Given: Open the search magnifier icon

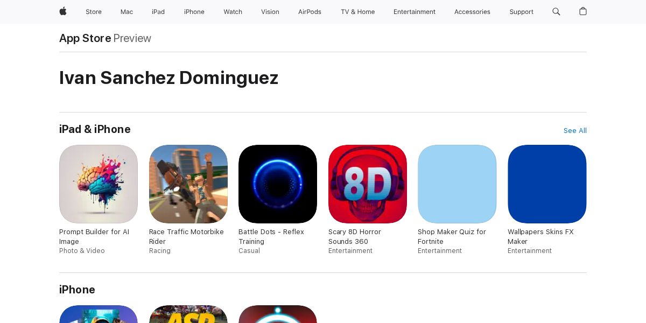Looking at the screenshot, I should 556,11.
